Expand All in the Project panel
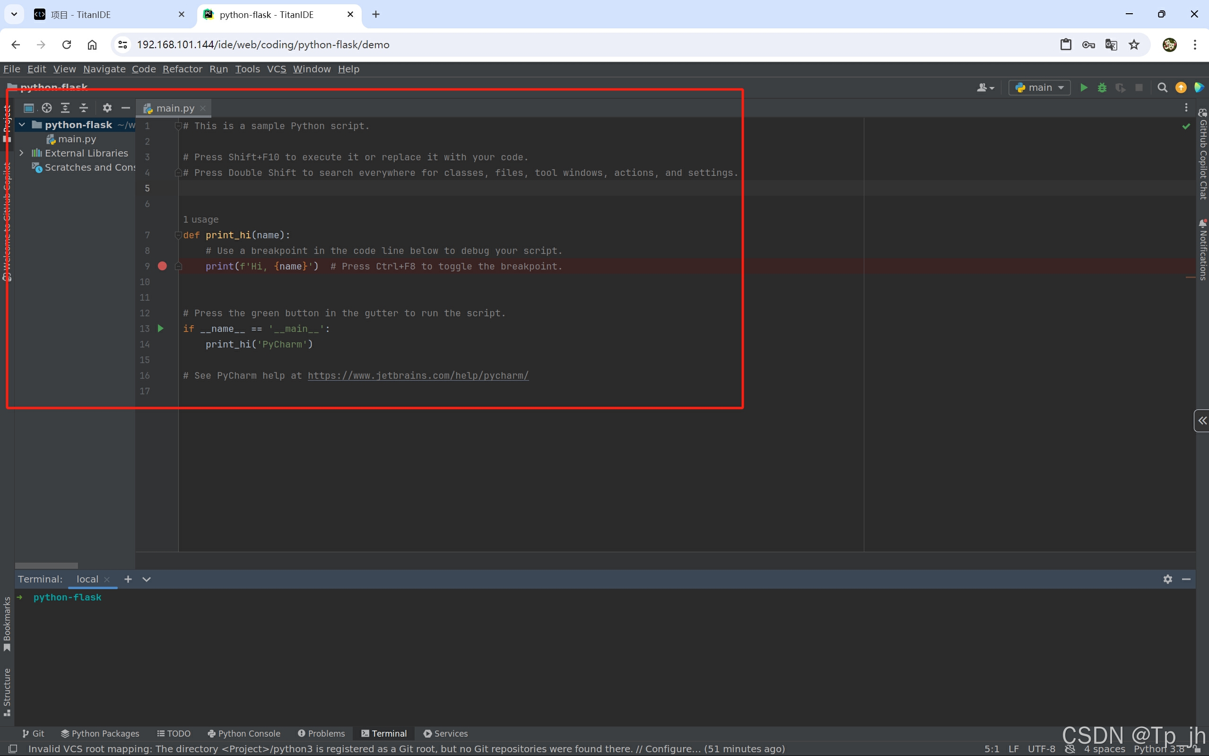This screenshot has height=756, width=1209. click(65, 107)
